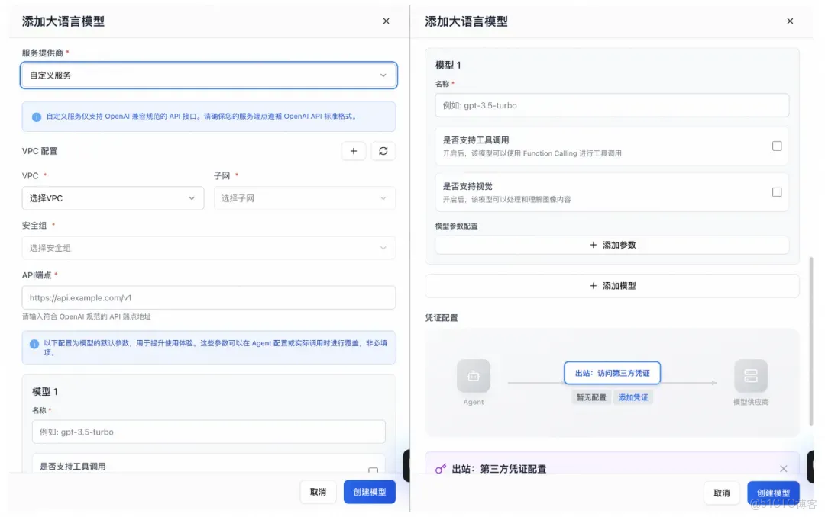The image size is (825, 517).
Task: Click the refresh icon to reload VPC list
Action: click(x=383, y=151)
